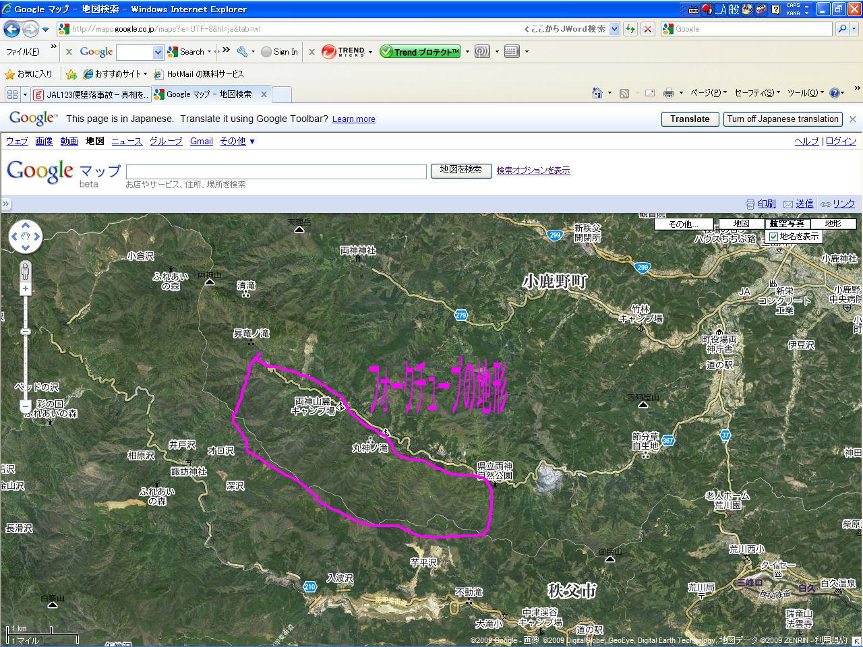Switch map to 航空写真 satellite view

tap(787, 224)
